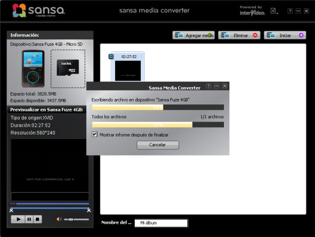315x237 pixels.
Task: Click the Sansa logo
Action: pyautogui.click(x=38, y=10)
